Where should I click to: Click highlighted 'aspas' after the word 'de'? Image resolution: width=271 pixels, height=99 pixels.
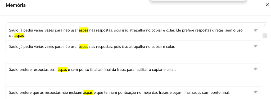pyautogui.click(x=19, y=36)
